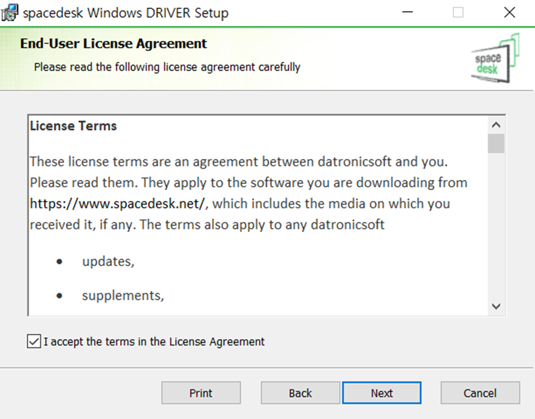
Task: Click the spacedesk logo in header
Action: pyautogui.click(x=495, y=58)
